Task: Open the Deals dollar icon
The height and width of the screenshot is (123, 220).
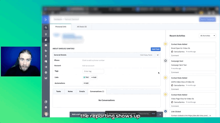Action: [46, 56]
